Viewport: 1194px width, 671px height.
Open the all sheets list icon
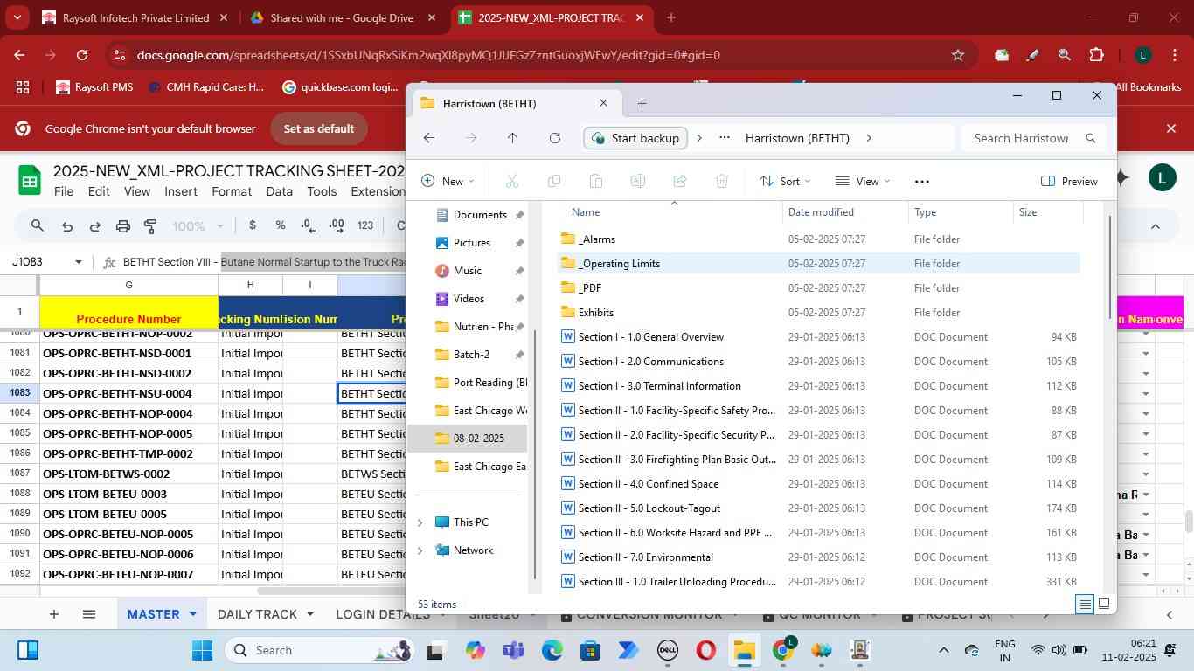click(x=88, y=614)
